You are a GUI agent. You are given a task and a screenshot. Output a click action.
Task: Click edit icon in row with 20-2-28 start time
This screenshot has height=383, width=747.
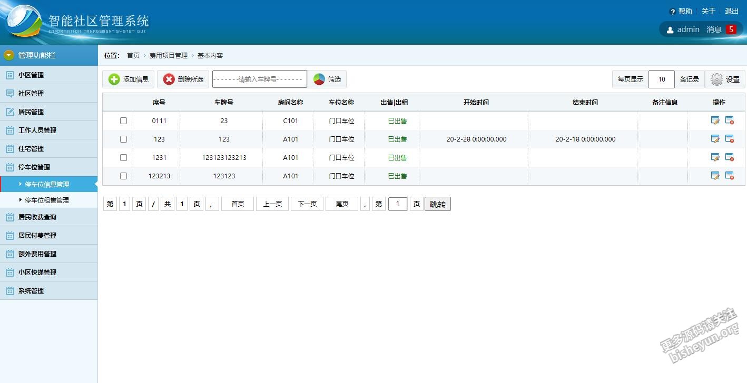click(715, 139)
